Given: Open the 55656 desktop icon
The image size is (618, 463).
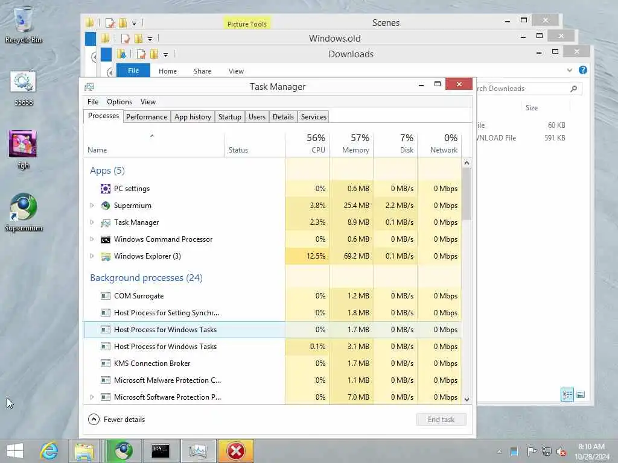Looking at the screenshot, I should click(x=24, y=88).
